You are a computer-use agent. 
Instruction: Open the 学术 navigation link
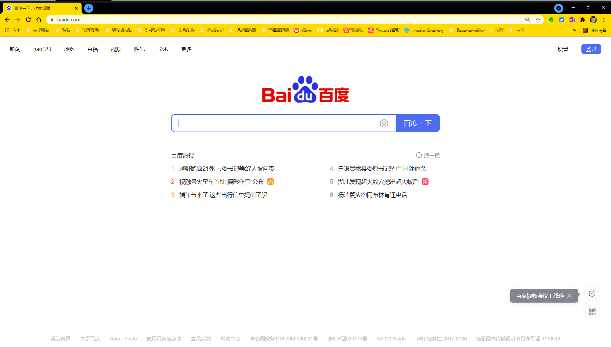[163, 49]
